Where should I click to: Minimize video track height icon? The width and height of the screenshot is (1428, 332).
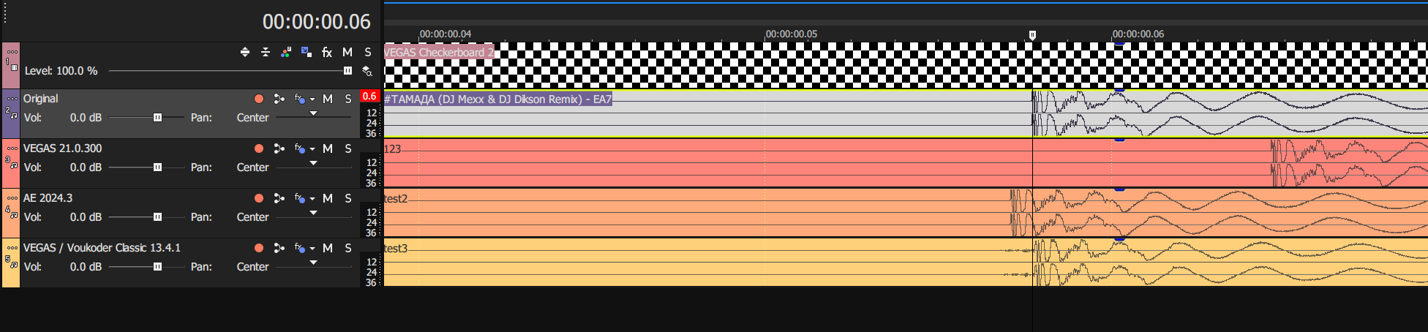pos(266,53)
